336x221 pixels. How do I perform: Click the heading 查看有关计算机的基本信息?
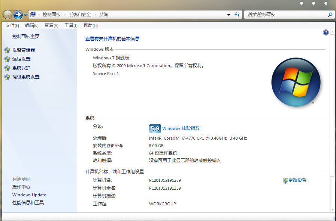click(x=112, y=39)
